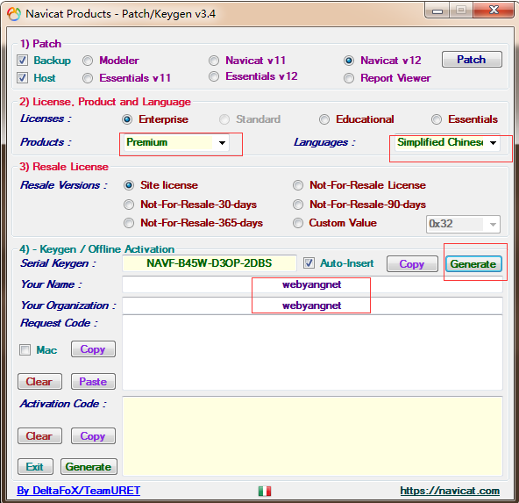The image size is (519, 503).
Task: Select Report Viewer radio option
Action: [349, 78]
